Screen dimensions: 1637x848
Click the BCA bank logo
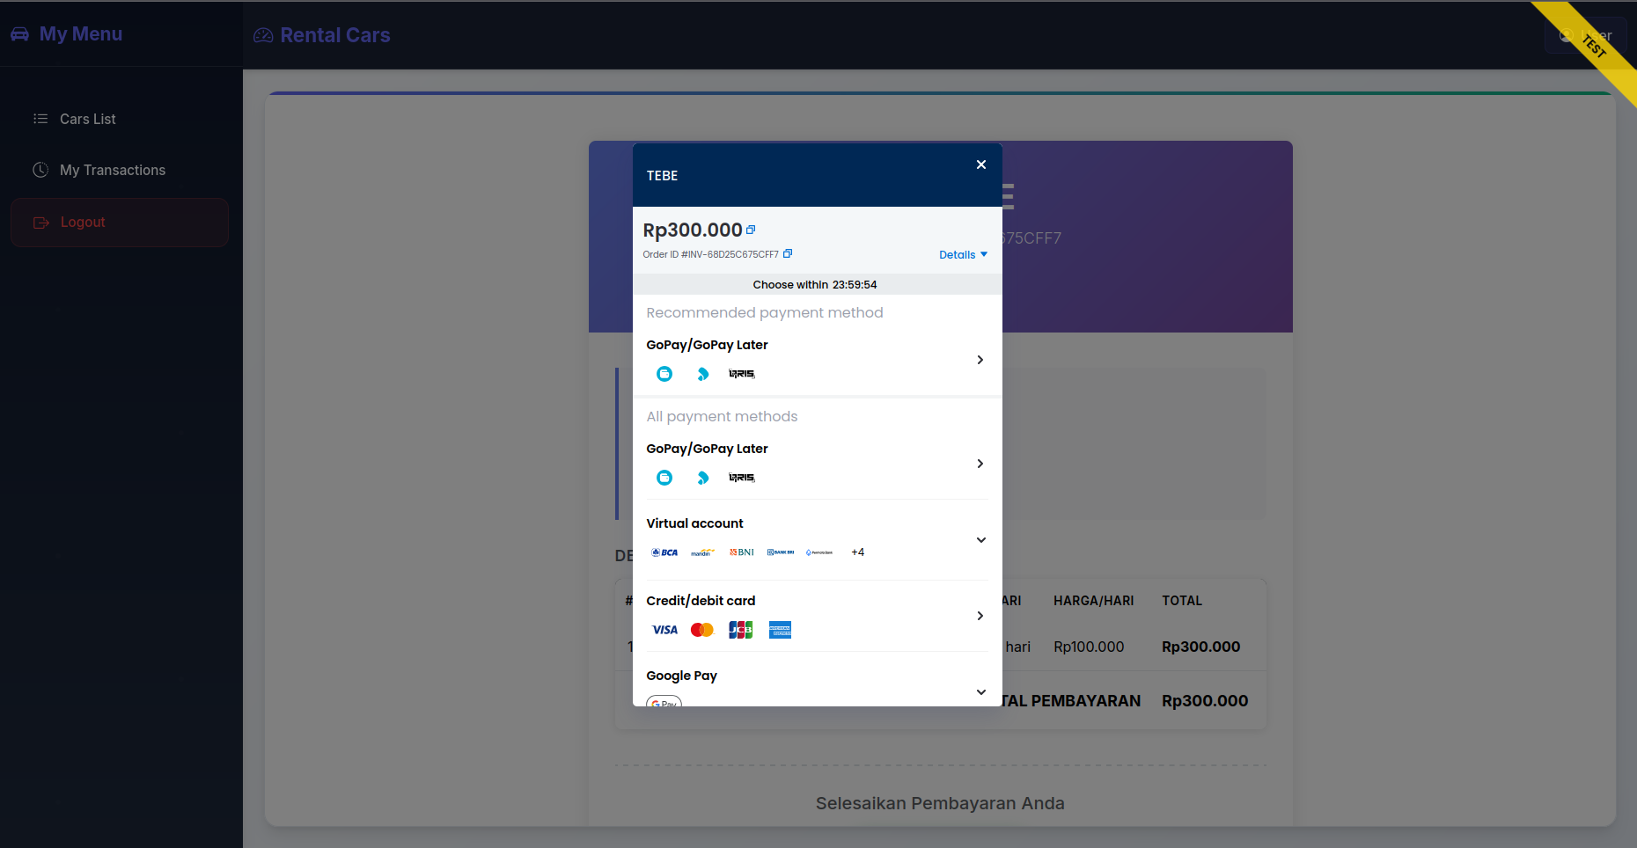point(664,552)
